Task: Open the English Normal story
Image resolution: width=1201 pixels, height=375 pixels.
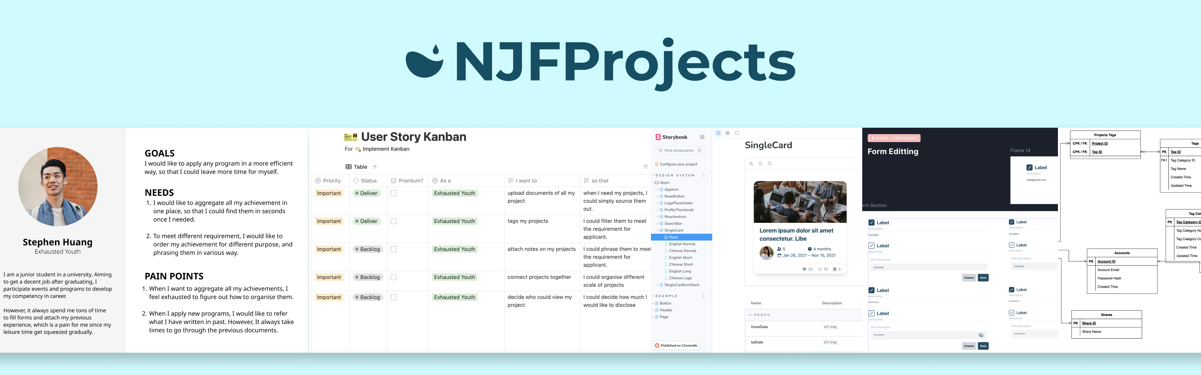Action: [x=680, y=244]
